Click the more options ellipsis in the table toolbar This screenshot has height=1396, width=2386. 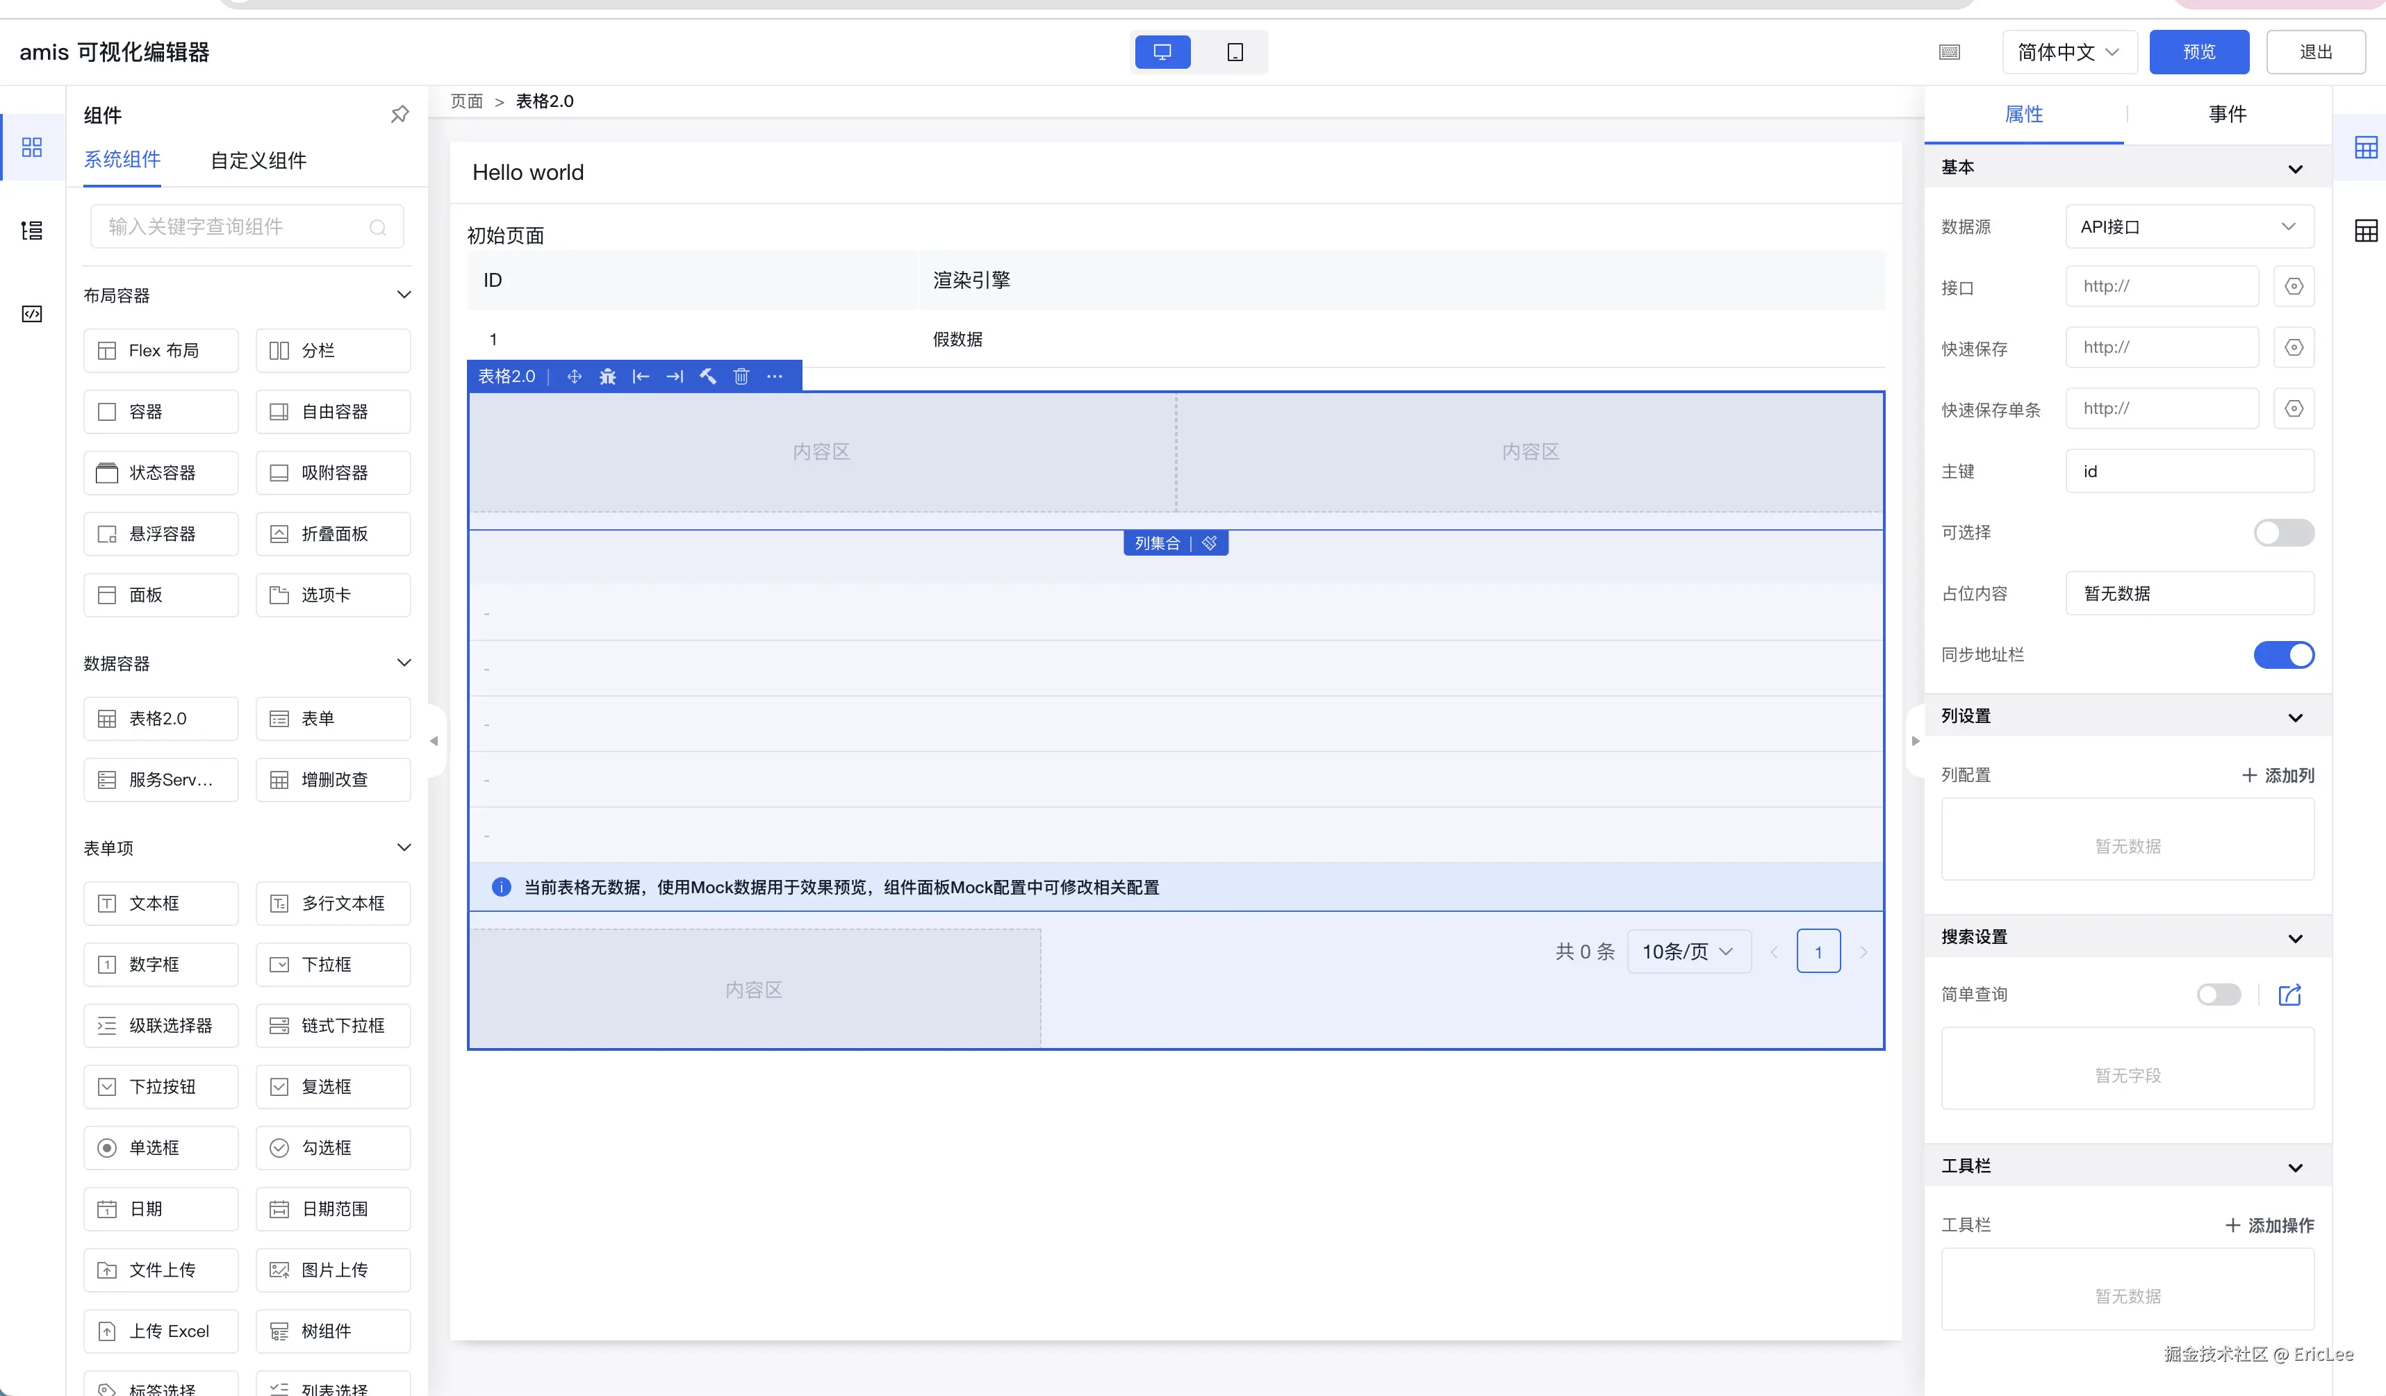pos(775,376)
